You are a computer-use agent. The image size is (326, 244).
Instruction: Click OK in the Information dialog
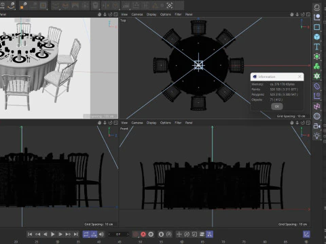tap(277, 106)
